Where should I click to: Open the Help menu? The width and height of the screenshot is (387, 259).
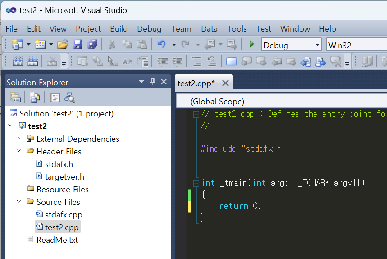pos(327,29)
